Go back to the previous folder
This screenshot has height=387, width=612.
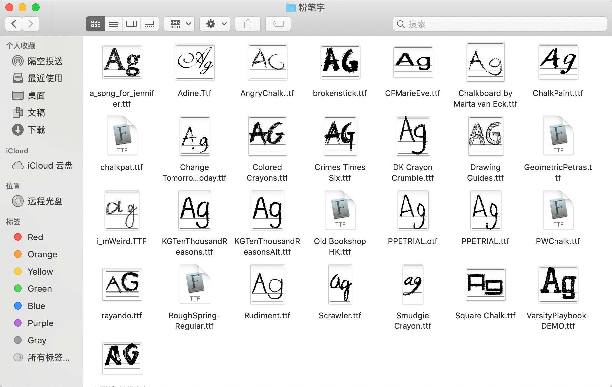click(x=14, y=24)
